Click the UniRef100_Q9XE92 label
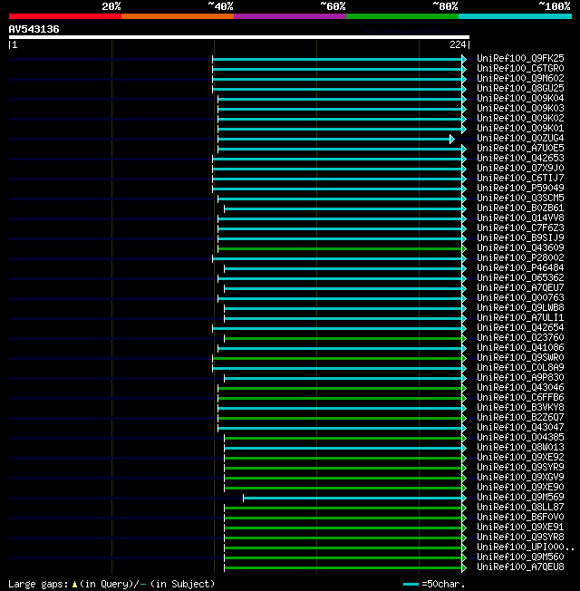 [x=520, y=457]
